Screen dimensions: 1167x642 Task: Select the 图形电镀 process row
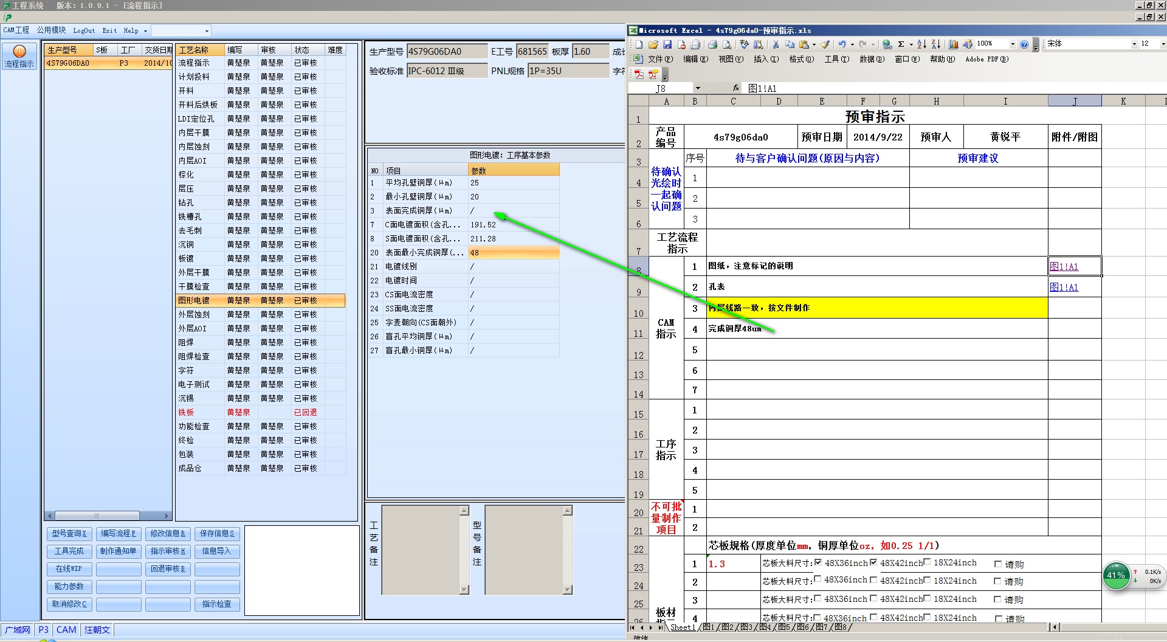click(x=260, y=300)
